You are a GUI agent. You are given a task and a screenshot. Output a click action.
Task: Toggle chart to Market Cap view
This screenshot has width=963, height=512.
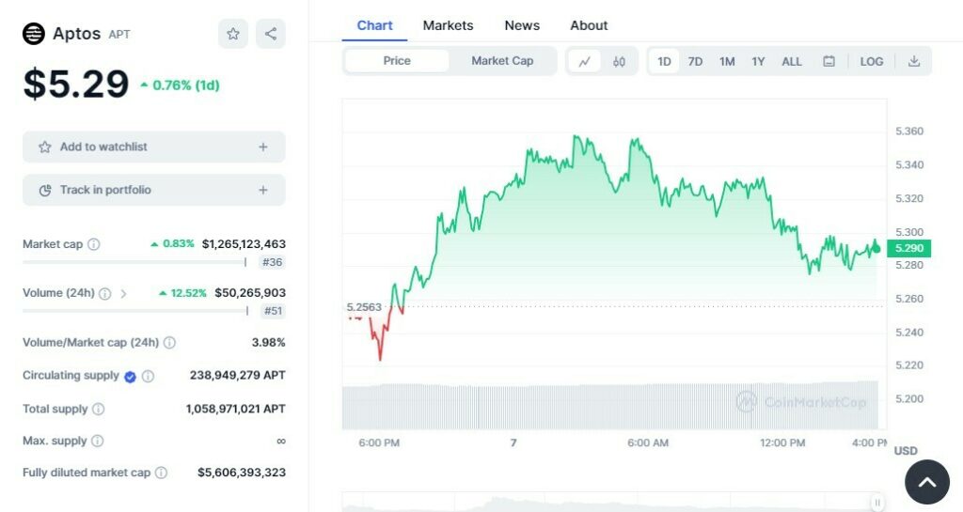[502, 61]
